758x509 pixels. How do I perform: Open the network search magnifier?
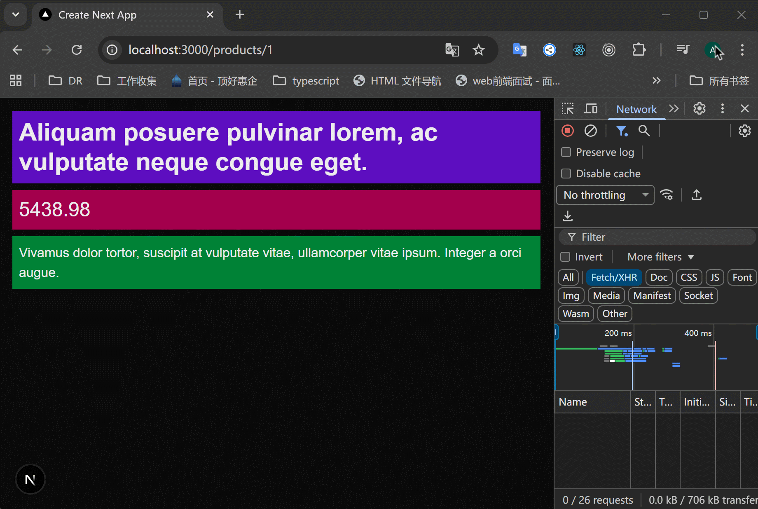pyautogui.click(x=644, y=131)
